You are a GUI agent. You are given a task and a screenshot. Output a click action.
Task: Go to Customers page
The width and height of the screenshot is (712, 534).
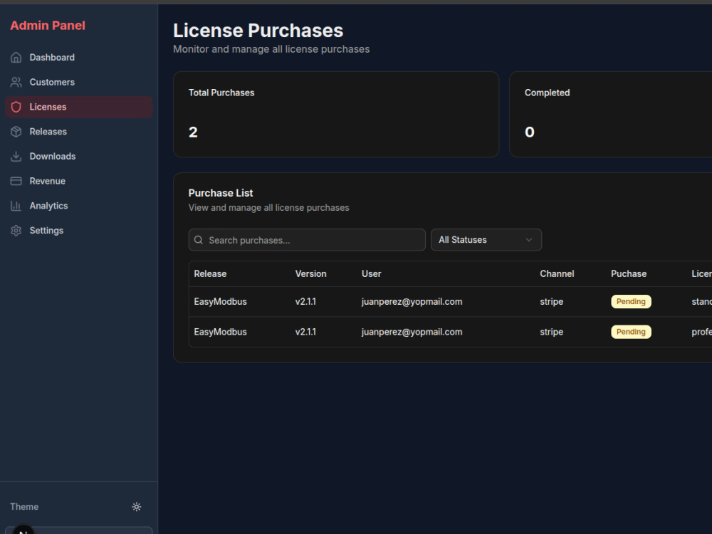pos(78,82)
